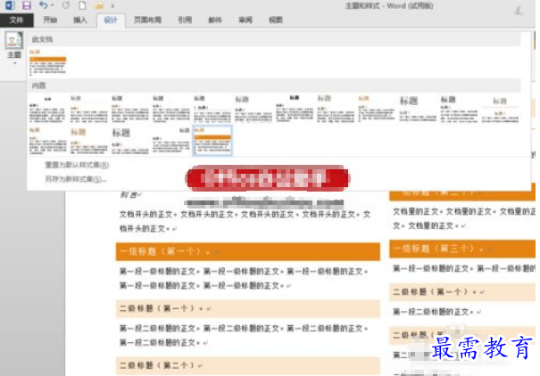Click the Open folder icon
Screen dimensions: 540x376
[x=99, y=5]
